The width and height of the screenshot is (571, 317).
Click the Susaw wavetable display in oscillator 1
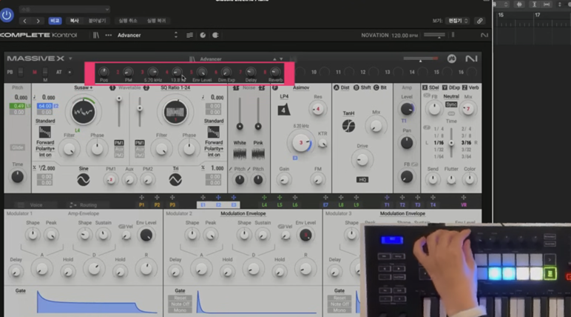[84, 113]
